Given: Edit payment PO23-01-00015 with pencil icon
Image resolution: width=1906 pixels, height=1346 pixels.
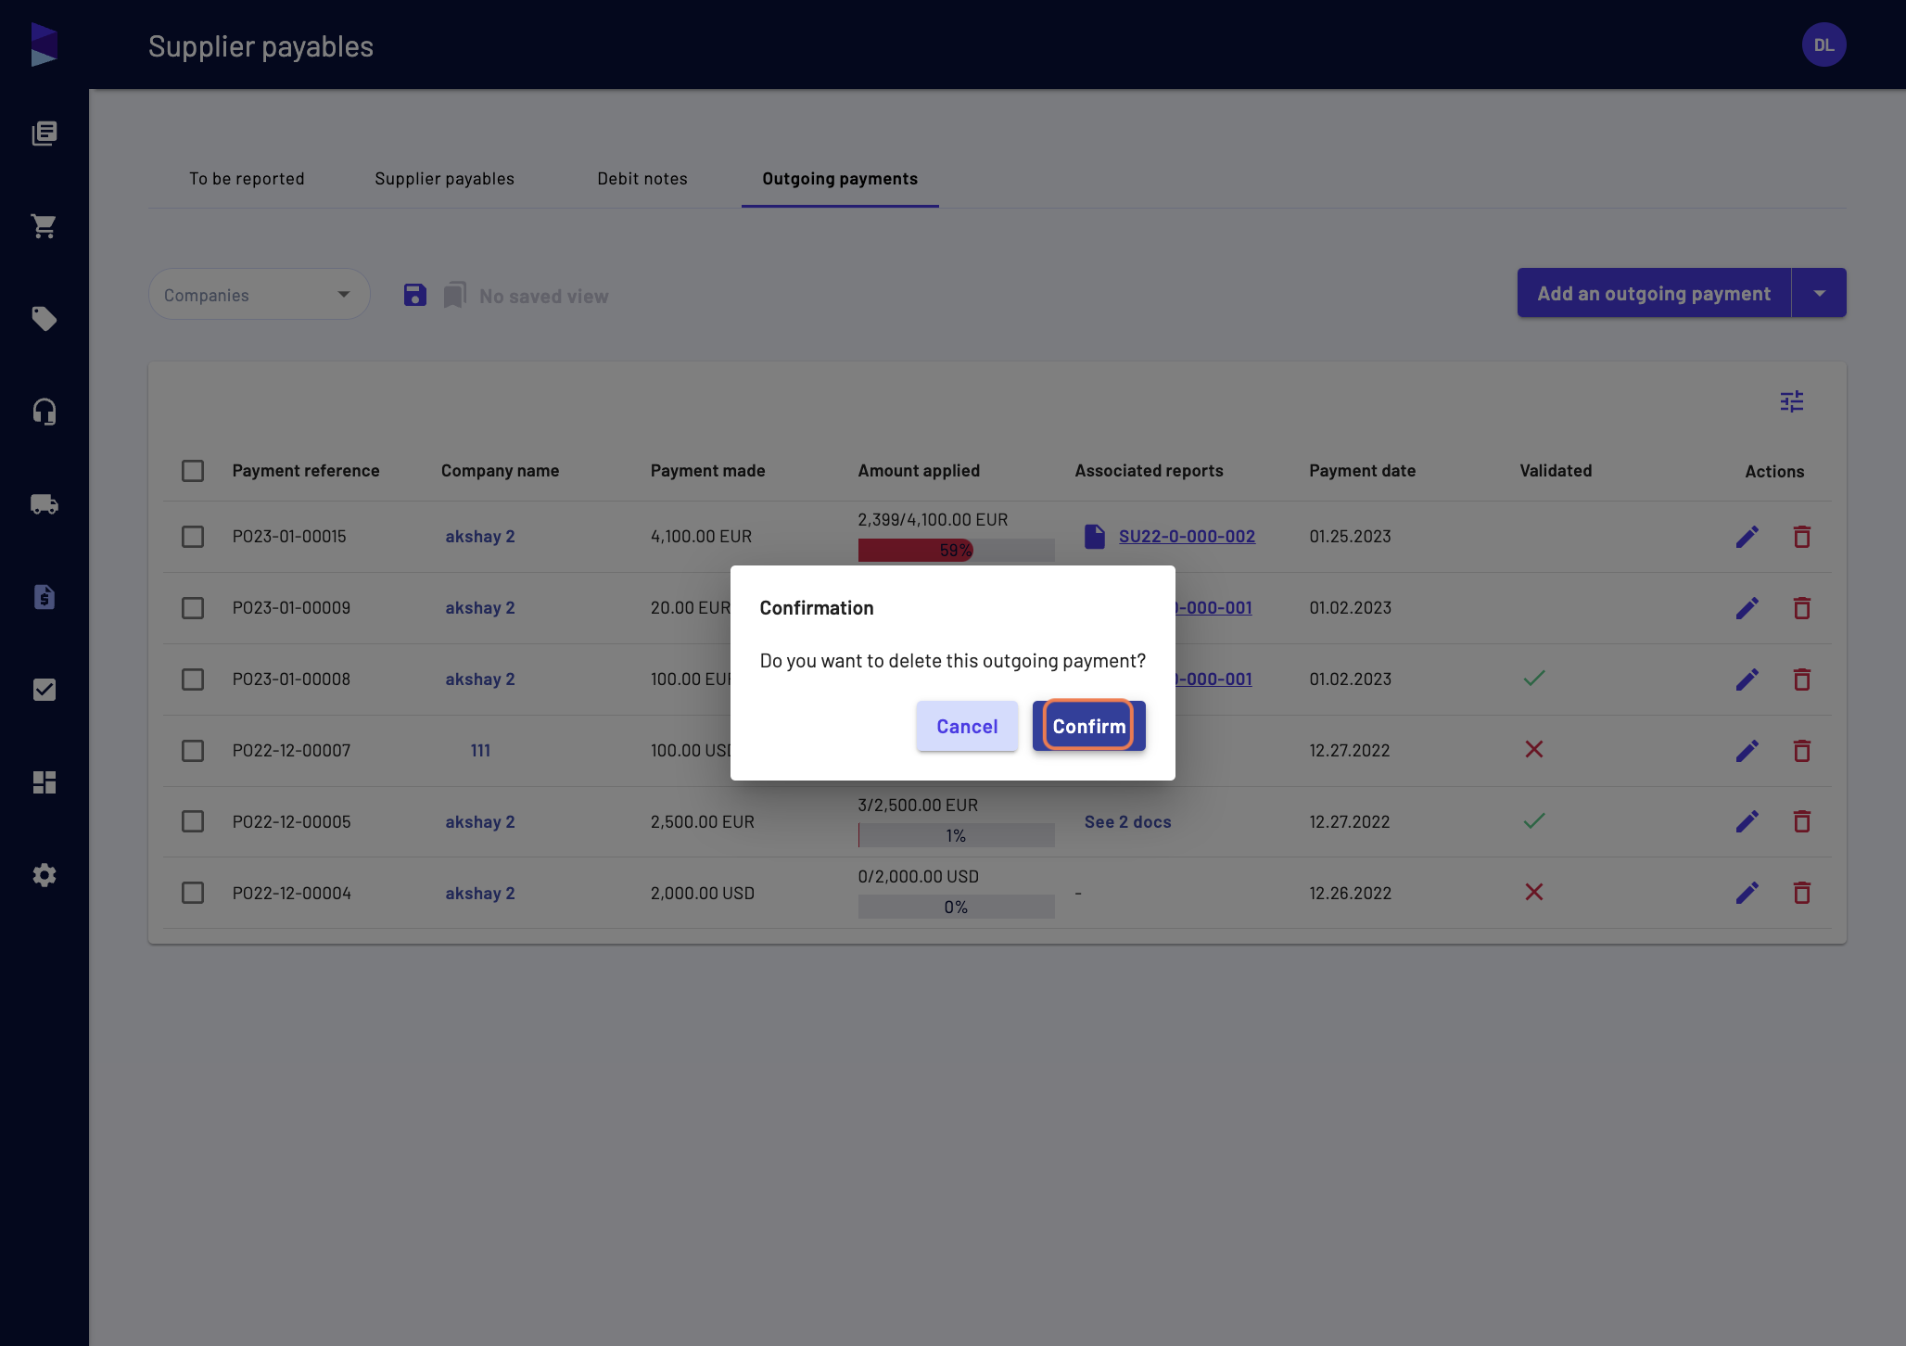Looking at the screenshot, I should point(1747,537).
